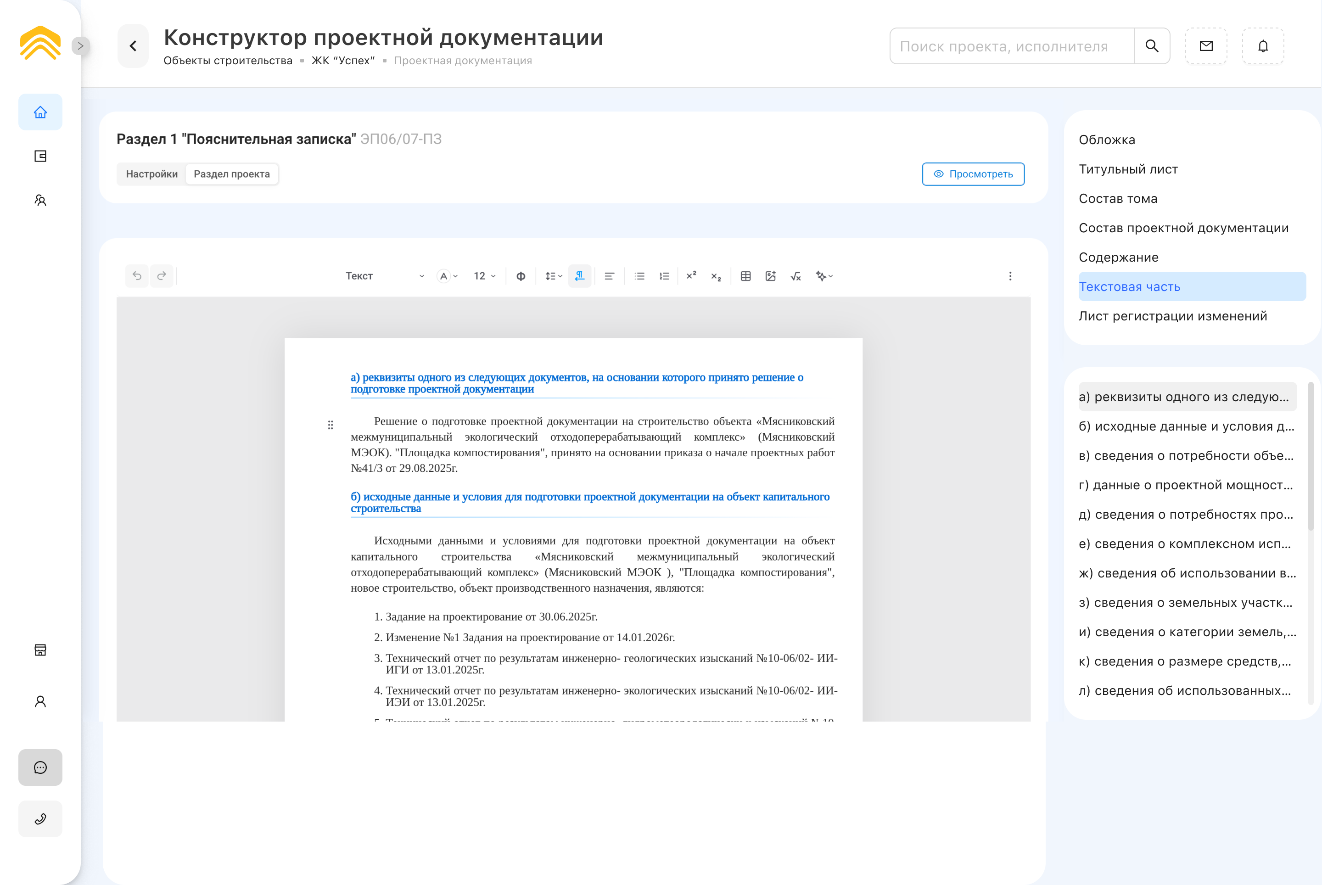Viewport: 1322px width, 885px height.
Task: Click the blue heading "а) реквизиты одного из следующих документов"
Action: coord(577,383)
